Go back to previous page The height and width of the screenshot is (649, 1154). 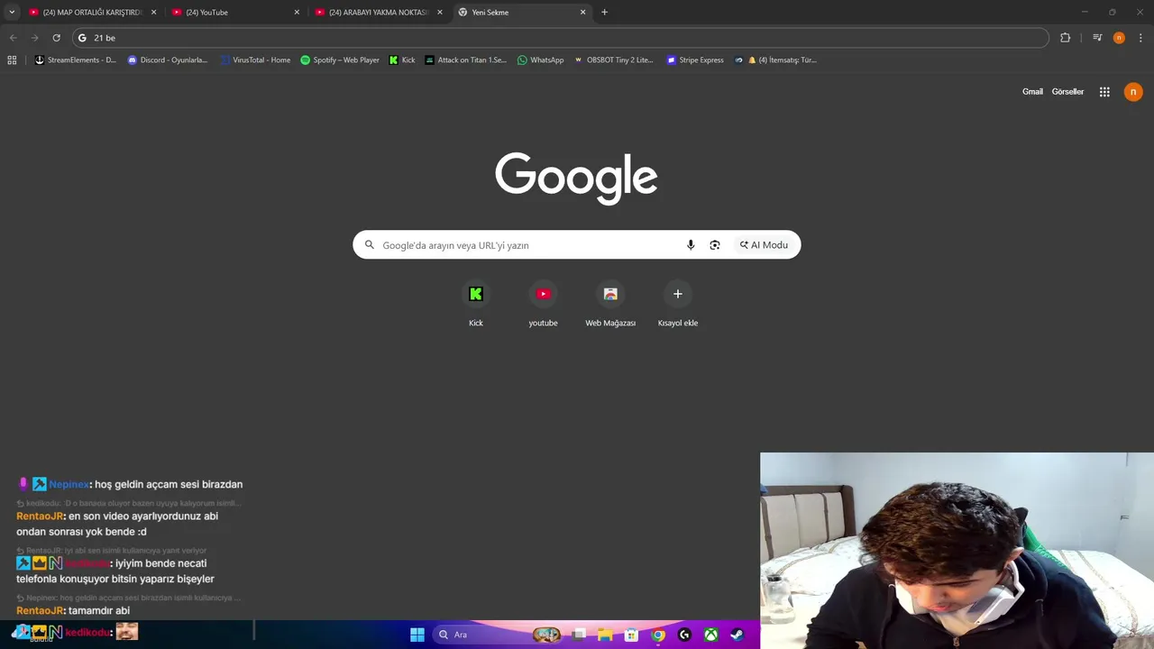click(13, 38)
